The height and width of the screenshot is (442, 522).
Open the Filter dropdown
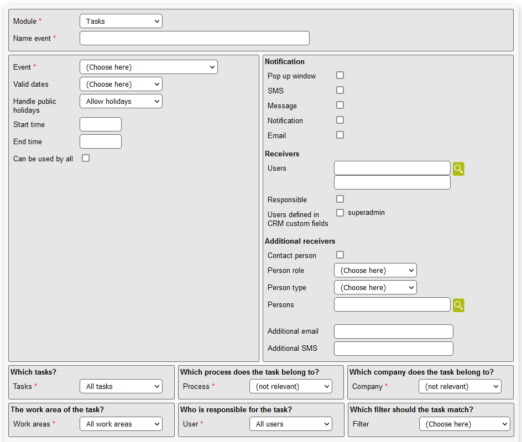pyautogui.click(x=464, y=424)
